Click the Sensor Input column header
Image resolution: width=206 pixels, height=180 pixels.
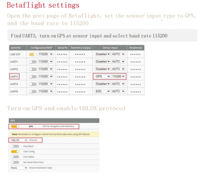(x=110, y=48)
